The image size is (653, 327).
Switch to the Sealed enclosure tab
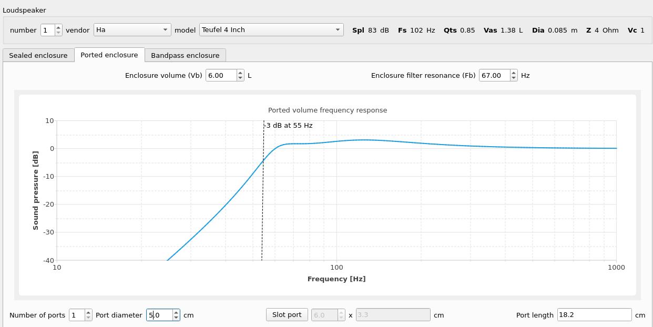(38, 55)
